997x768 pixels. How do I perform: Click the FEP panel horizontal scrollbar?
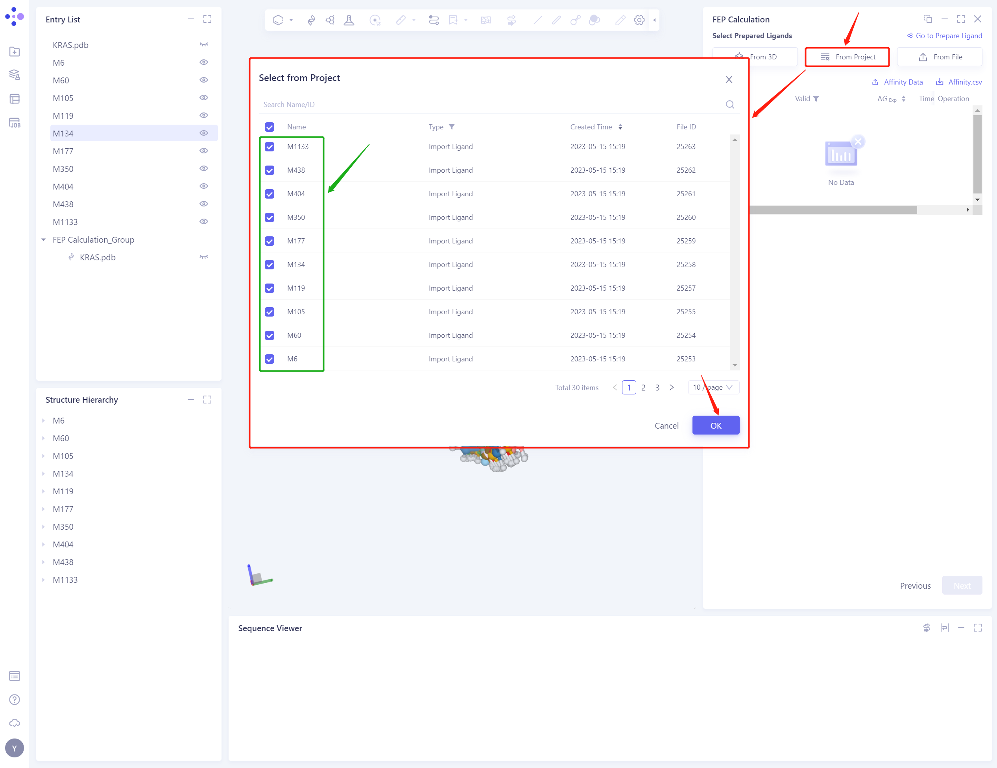[834, 210]
